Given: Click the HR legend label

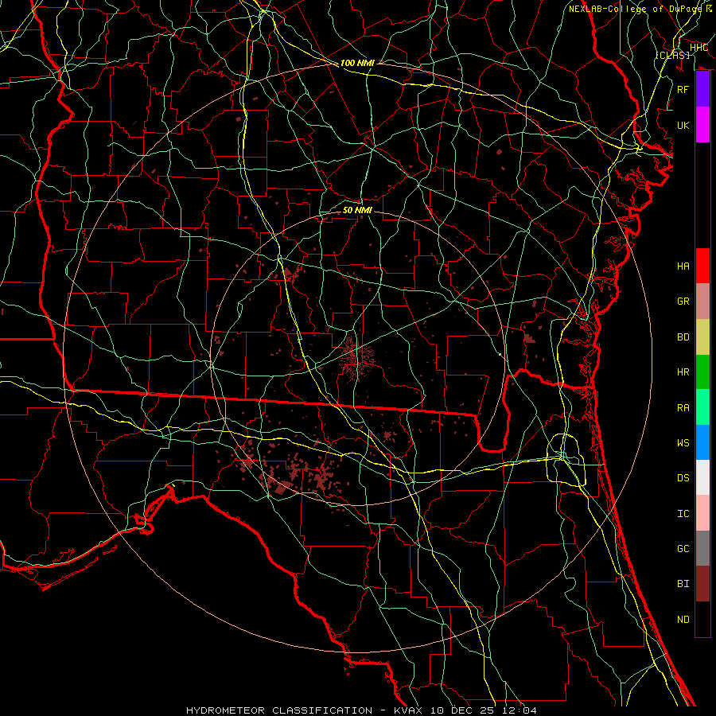Looking at the screenshot, I should 683,372.
